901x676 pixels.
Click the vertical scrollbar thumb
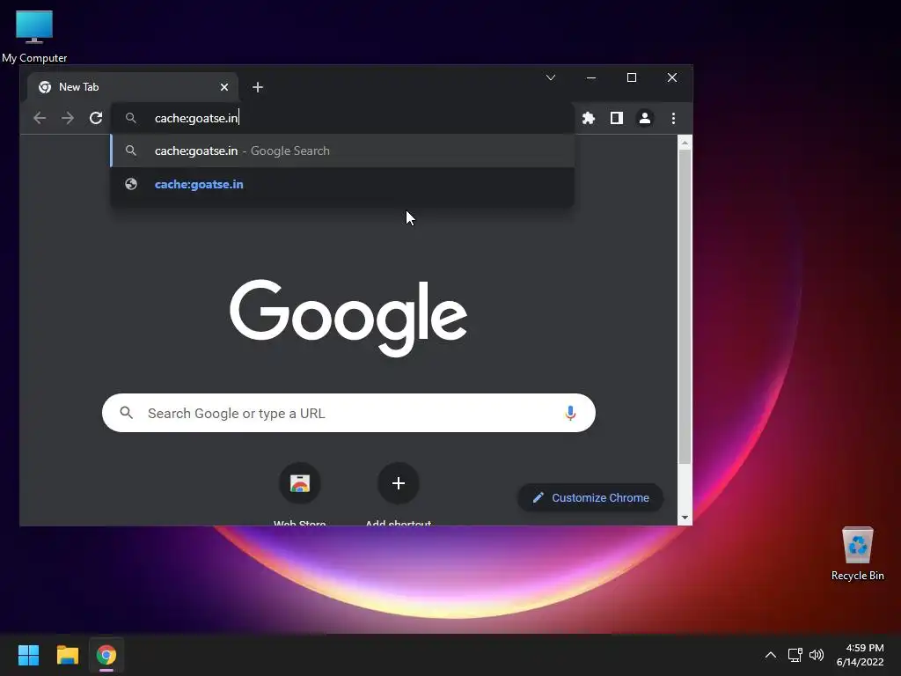(x=685, y=306)
